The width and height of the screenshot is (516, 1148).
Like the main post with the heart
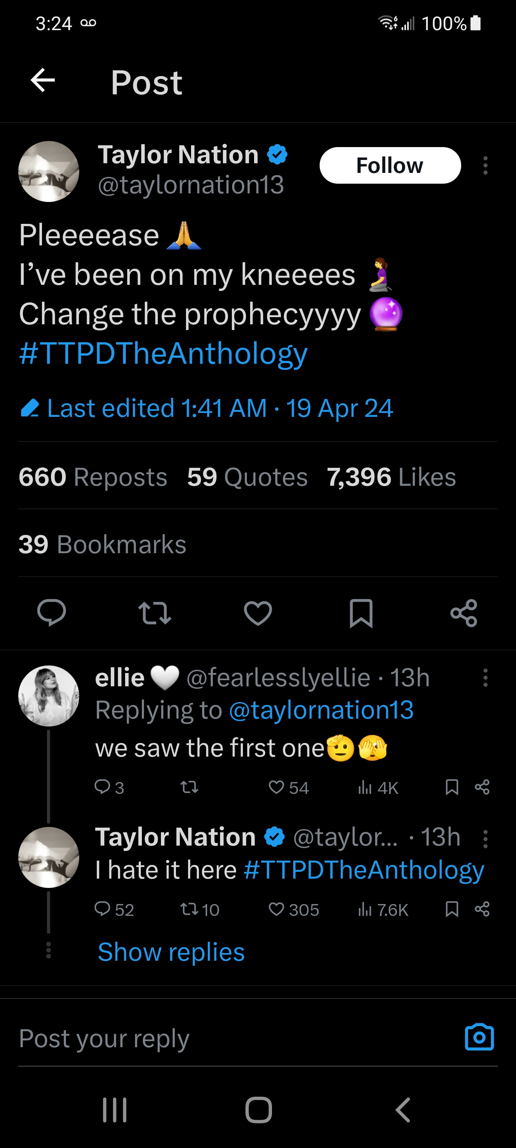(258, 613)
